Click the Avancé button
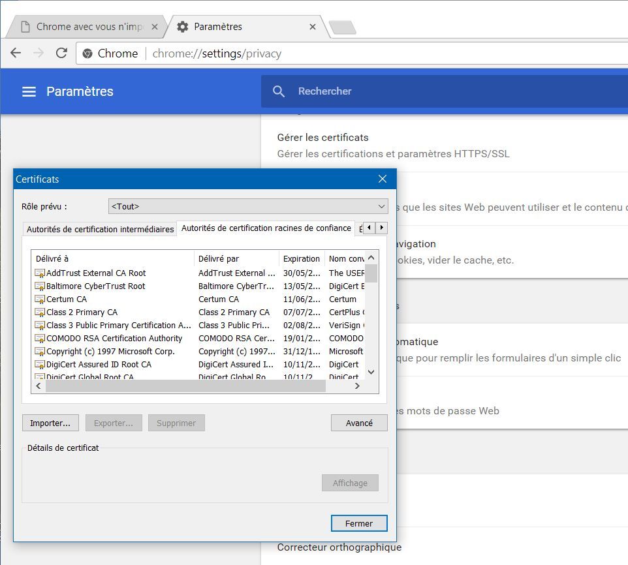 (359, 423)
